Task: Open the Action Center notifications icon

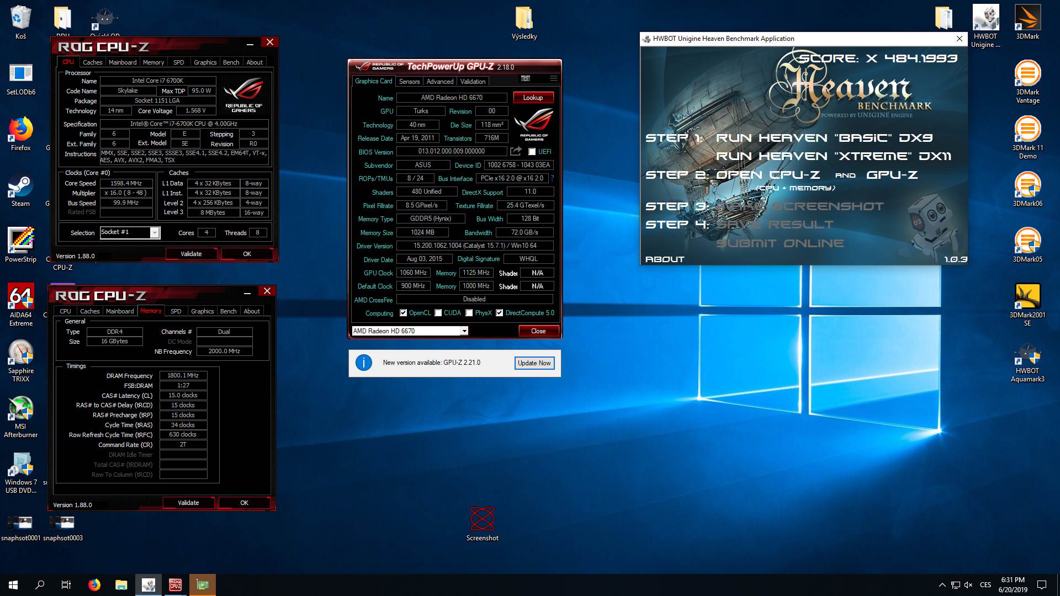Action: pyautogui.click(x=1042, y=585)
